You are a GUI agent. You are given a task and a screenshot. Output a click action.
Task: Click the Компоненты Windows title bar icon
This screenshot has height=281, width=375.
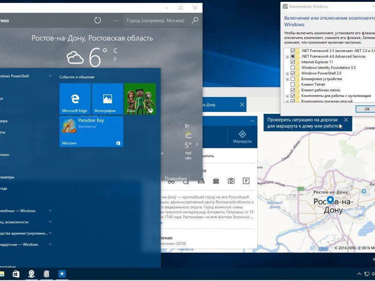[x=285, y=7]
